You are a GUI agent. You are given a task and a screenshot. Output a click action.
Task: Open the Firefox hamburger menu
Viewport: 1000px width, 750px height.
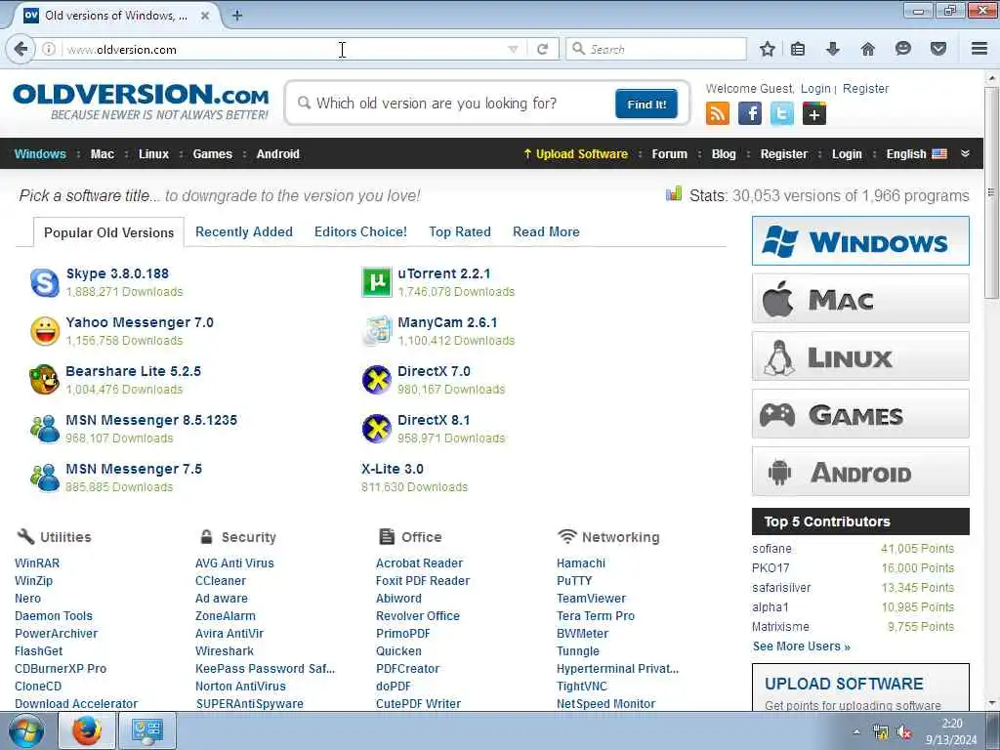[x=979, y=49]
